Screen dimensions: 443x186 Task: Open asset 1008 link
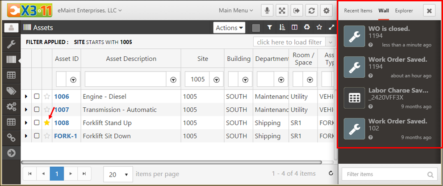click(62, 123)
